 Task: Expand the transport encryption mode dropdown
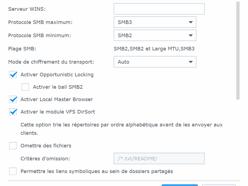click(x=155, y=62)
